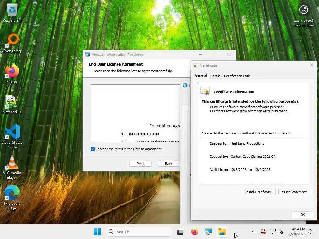The image size is (319, 239).
Task: Click the INTRODUCTION heading in license text
Action: point(144,134)
